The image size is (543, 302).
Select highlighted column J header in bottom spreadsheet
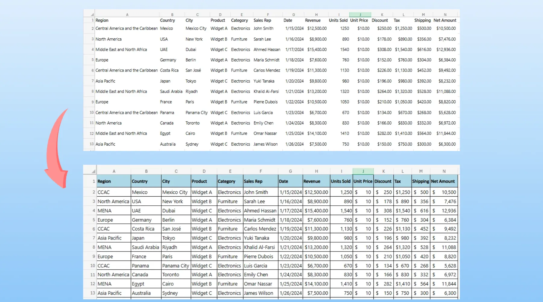click(x=363, y=171)
